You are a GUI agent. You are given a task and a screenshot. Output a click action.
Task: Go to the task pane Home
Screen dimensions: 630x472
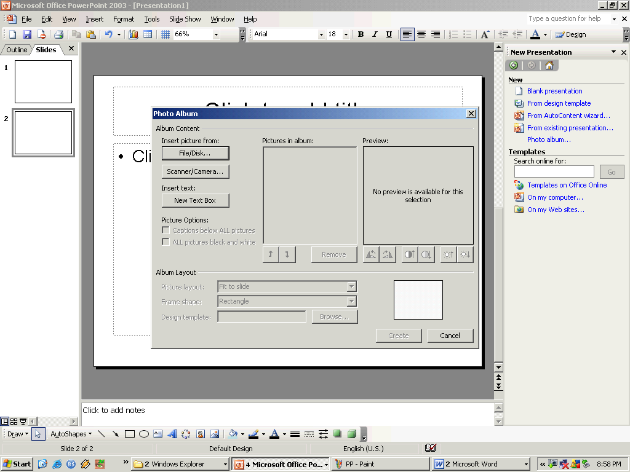click(549, 65)
